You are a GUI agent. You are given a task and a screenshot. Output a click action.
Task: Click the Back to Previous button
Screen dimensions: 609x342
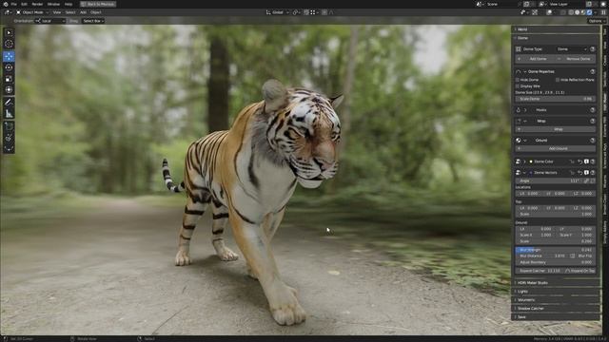point(98,4)
